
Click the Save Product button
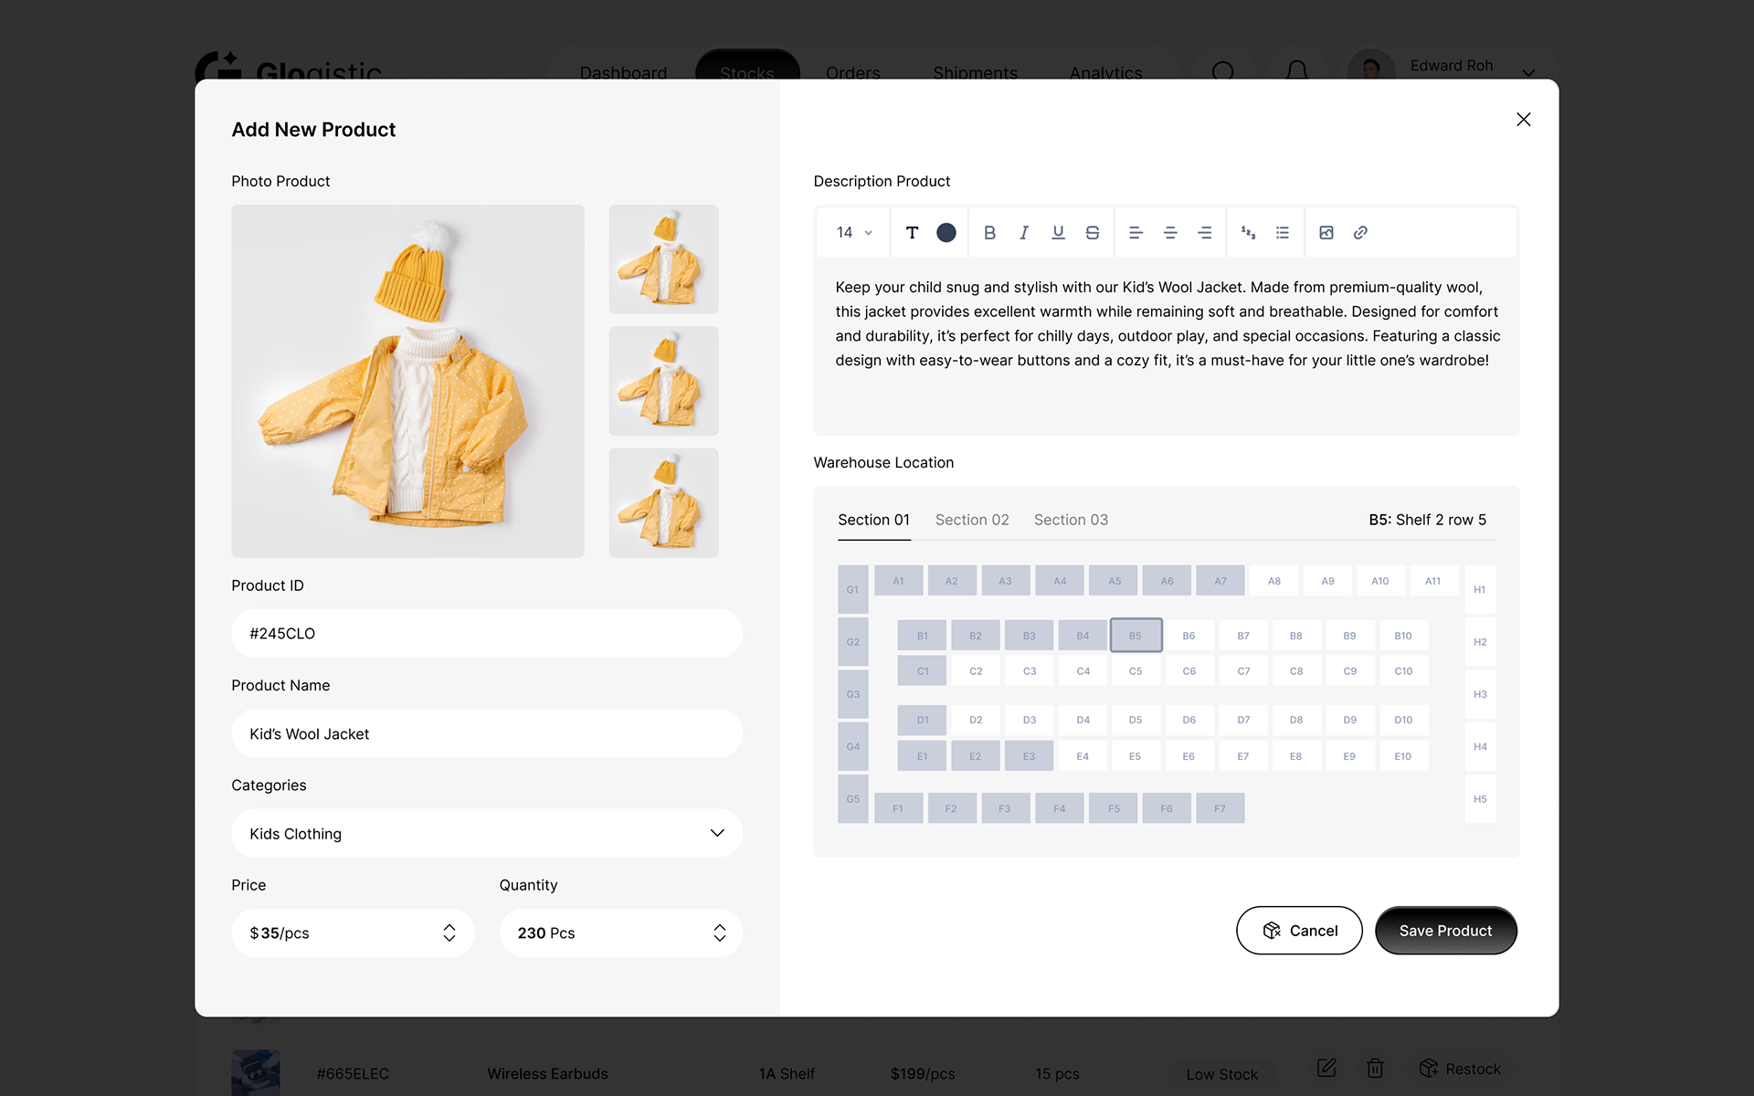tap(1445, 931)
